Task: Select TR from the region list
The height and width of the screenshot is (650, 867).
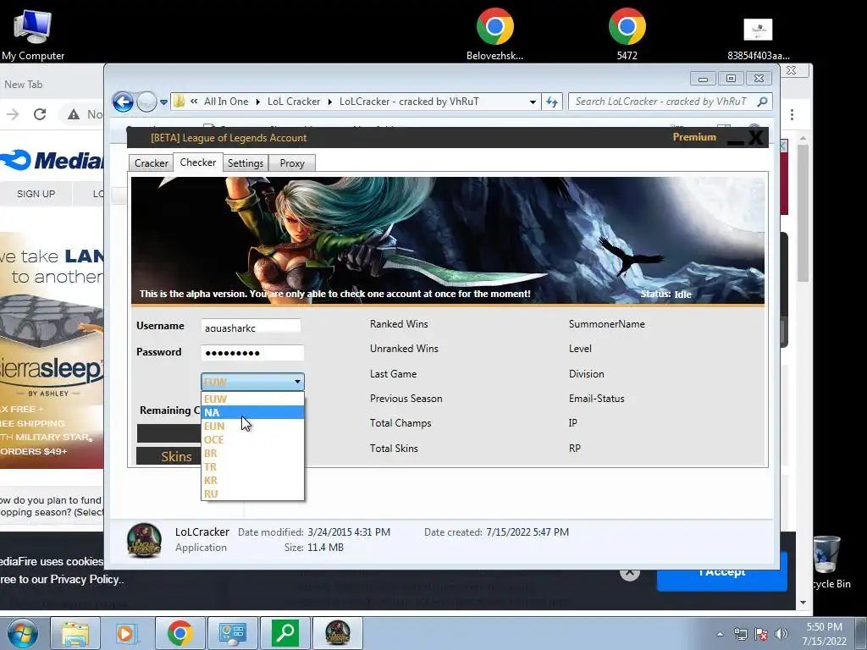Action: coord(252,467)
